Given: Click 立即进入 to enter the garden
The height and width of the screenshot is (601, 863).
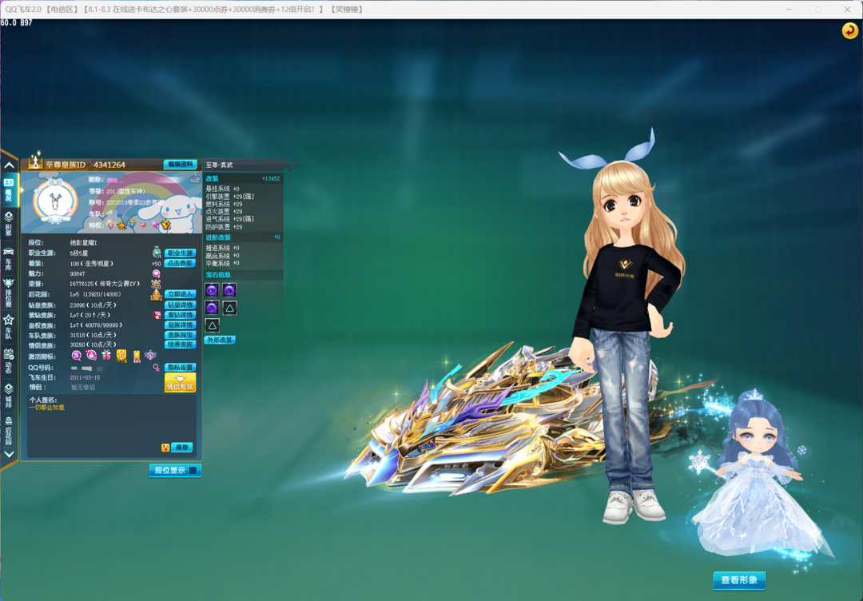Looking at the screenshot, I should [180, 294].
